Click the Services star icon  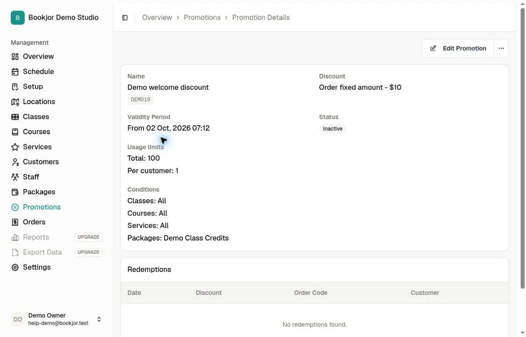tap(15, 147)
